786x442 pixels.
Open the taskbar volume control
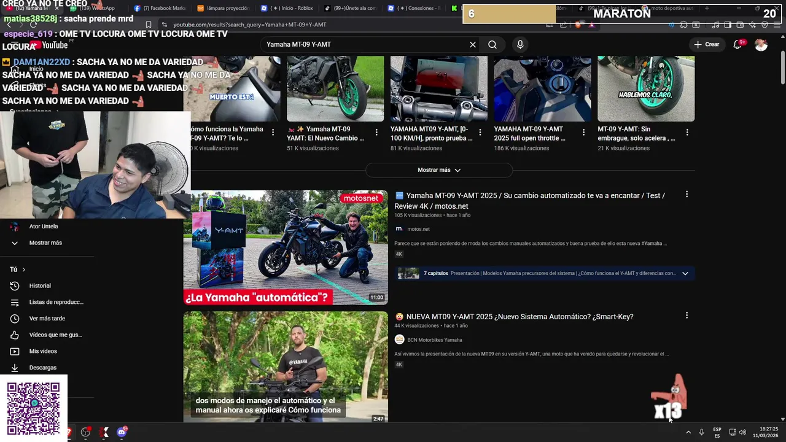[742, 432]
